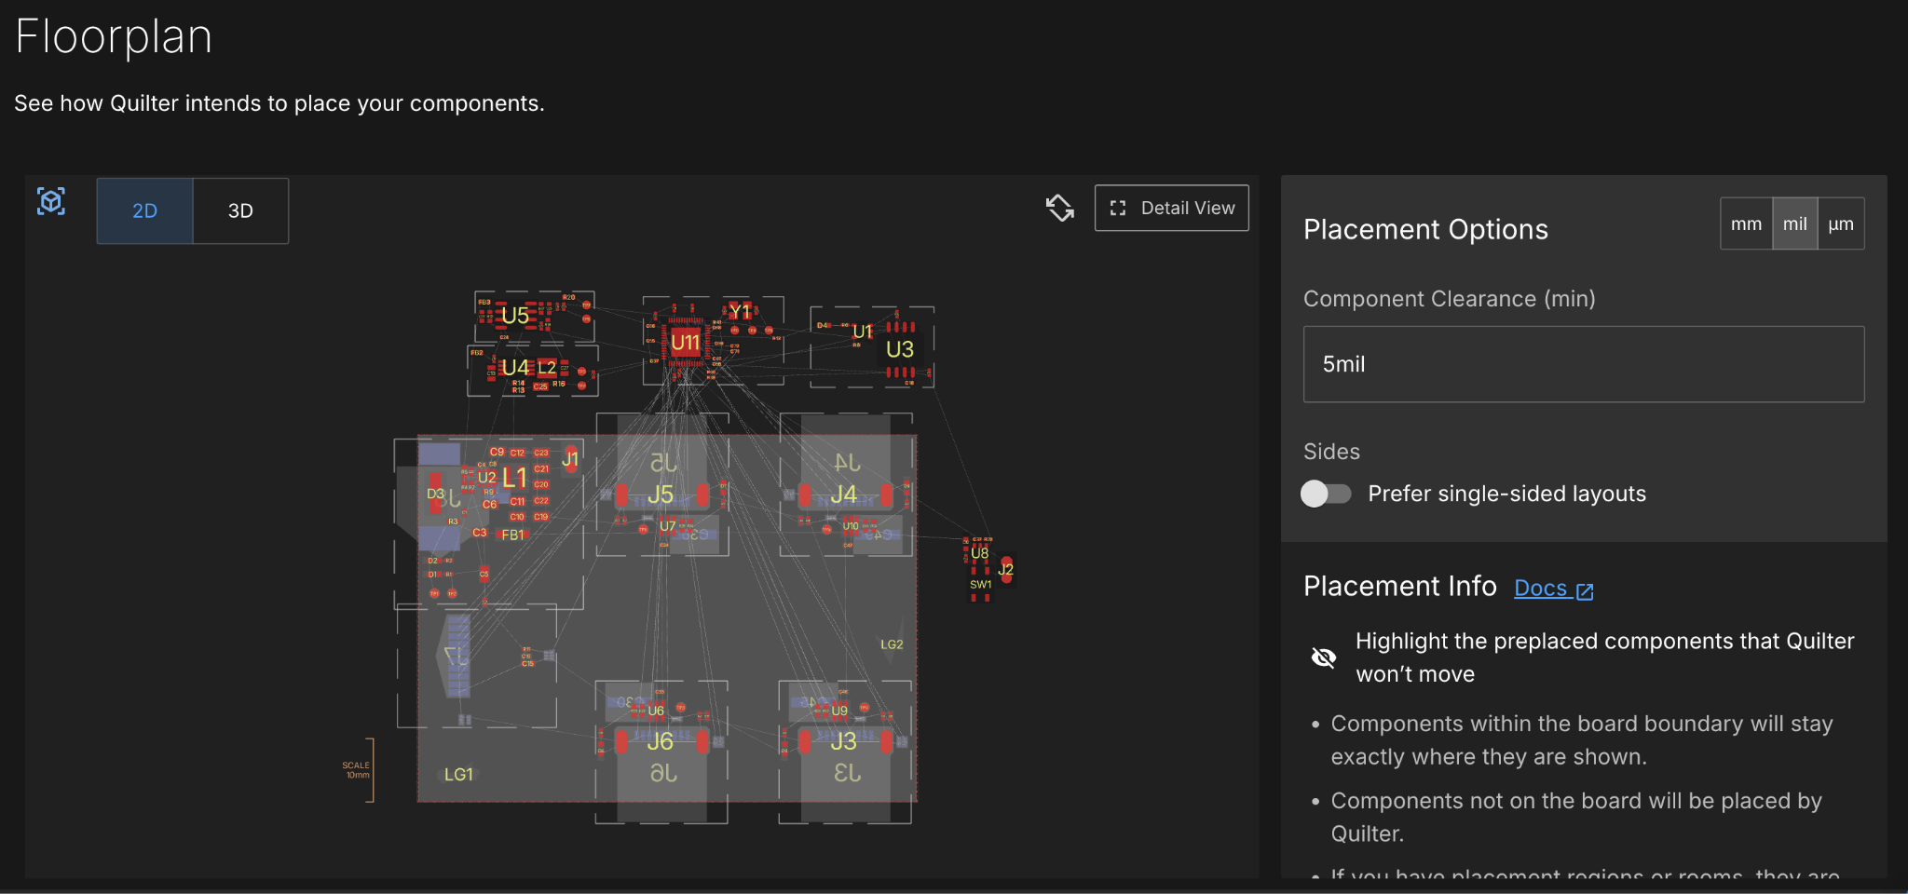
Task: Select connector J5 on the board
Action: (x=661, y=494)
